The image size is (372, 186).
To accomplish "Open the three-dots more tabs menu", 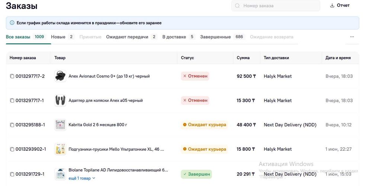I will tap(352, 37).
